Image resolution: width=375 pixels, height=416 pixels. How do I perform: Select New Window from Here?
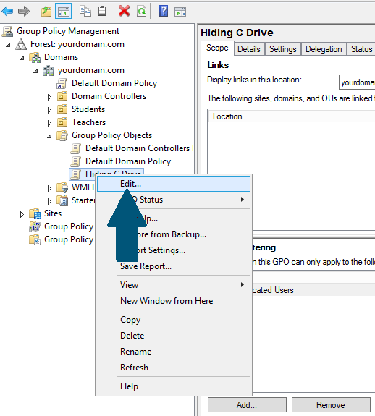174,301
